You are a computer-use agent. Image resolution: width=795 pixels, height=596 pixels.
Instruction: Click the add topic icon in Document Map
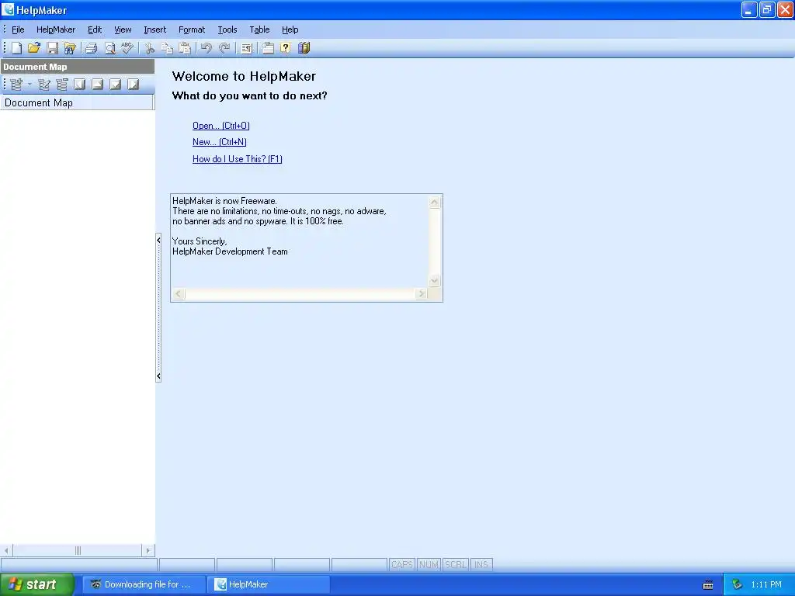[16, 85]
